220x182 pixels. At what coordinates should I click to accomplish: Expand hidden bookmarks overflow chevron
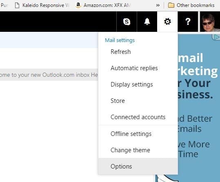[158, 5]
